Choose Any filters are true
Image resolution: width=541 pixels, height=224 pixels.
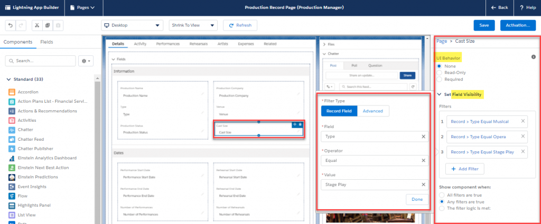(442, 202)
